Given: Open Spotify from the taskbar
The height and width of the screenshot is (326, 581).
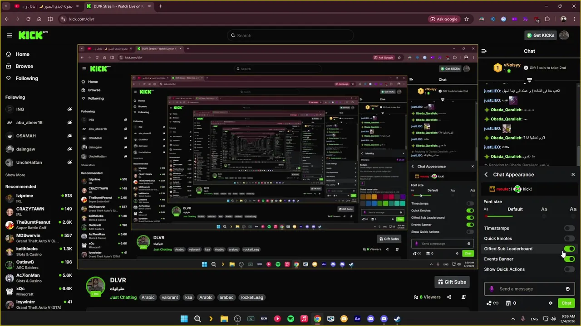Looking at the screenshot, I should 290,319.
